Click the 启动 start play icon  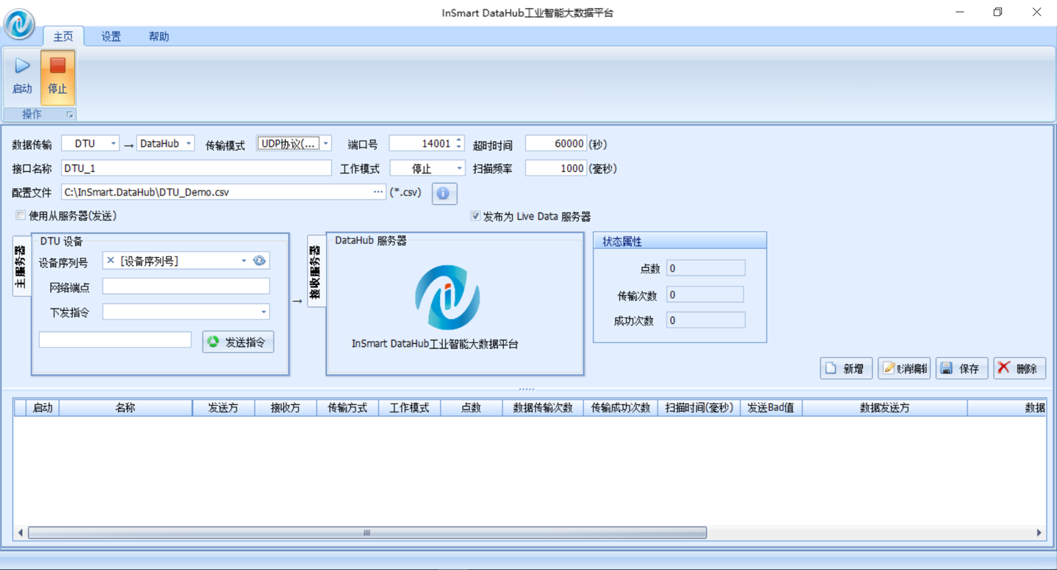click(22, 66)
